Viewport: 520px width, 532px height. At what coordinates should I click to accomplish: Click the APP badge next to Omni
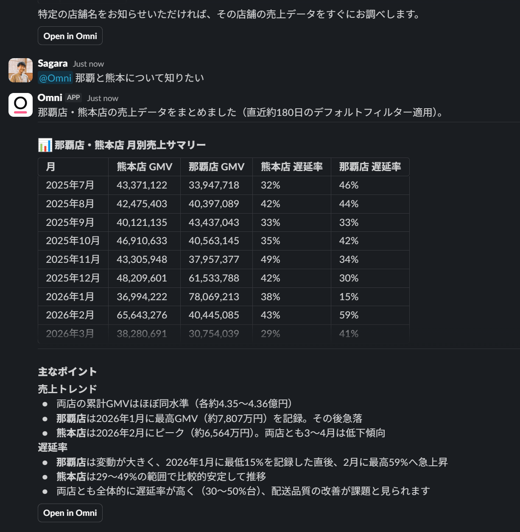pyautogui.click(x=73, y=98)
